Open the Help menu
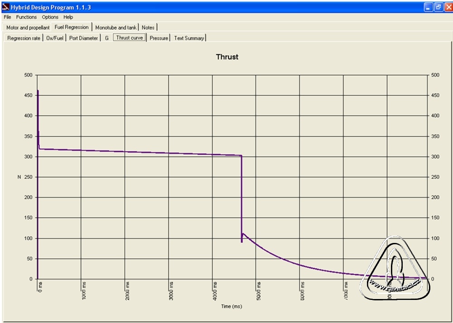This screenshot has width=453, height=323. [x=68, y=17]
